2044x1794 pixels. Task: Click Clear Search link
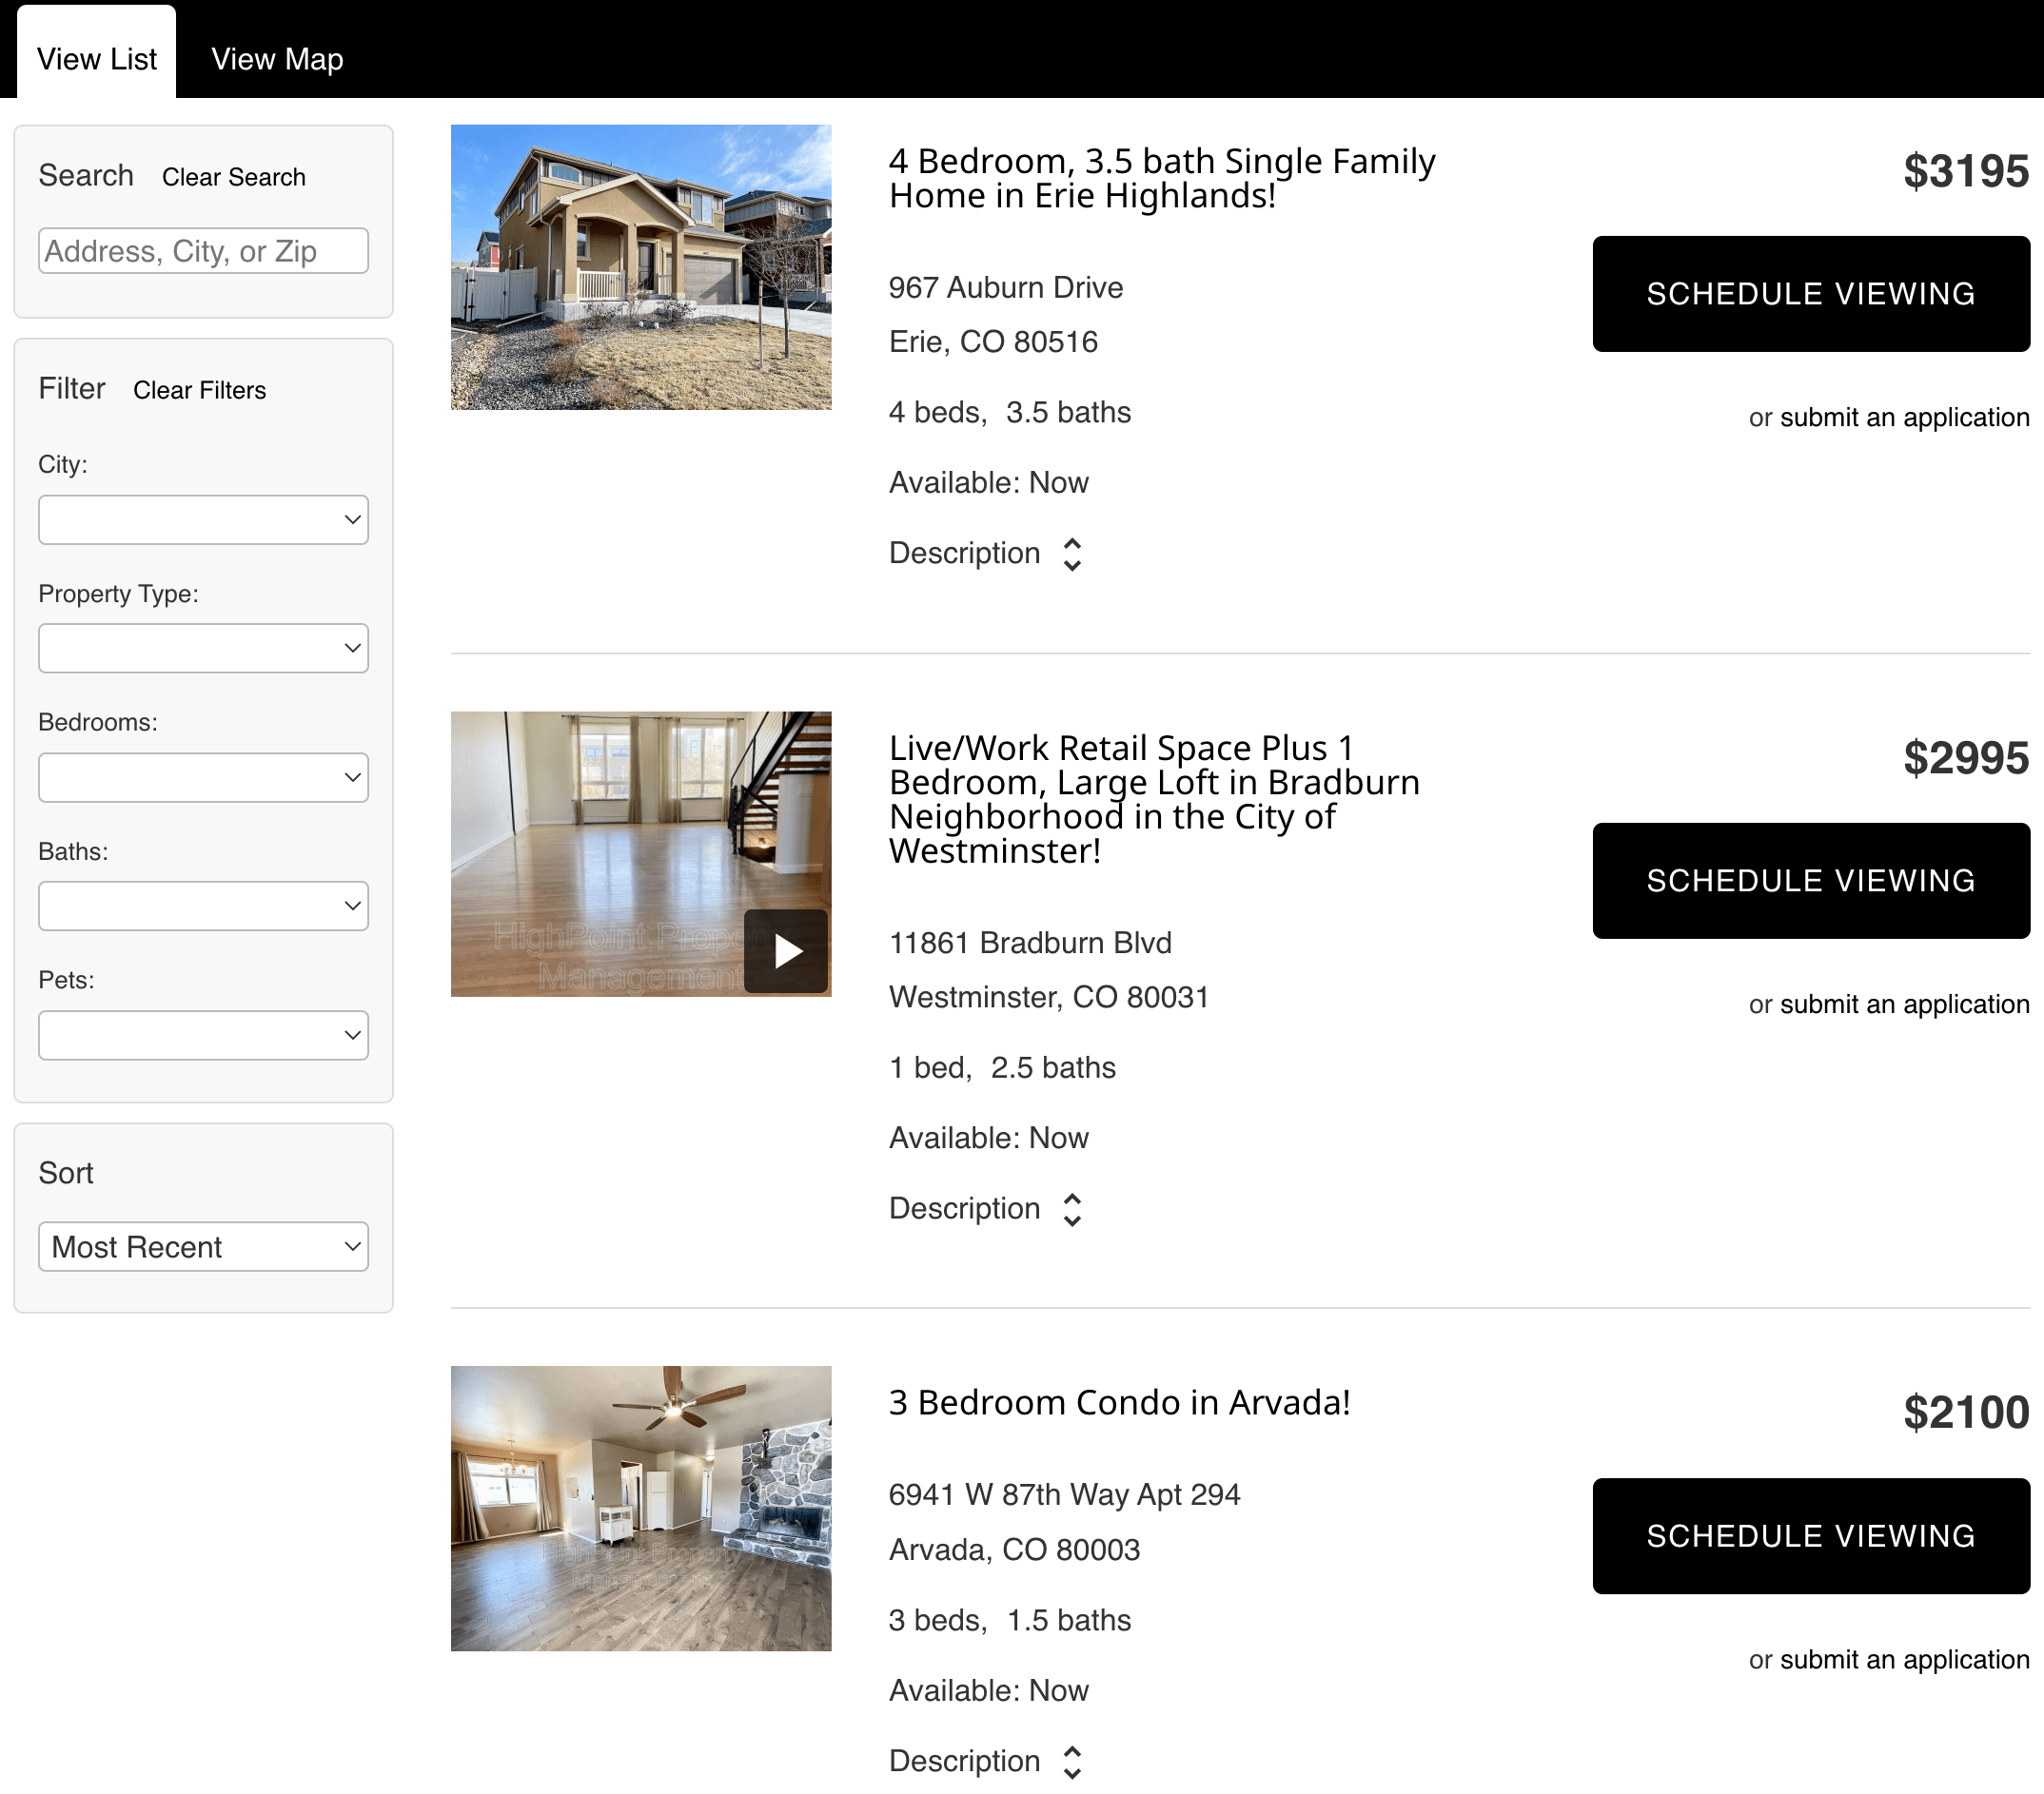coord(233,176)
